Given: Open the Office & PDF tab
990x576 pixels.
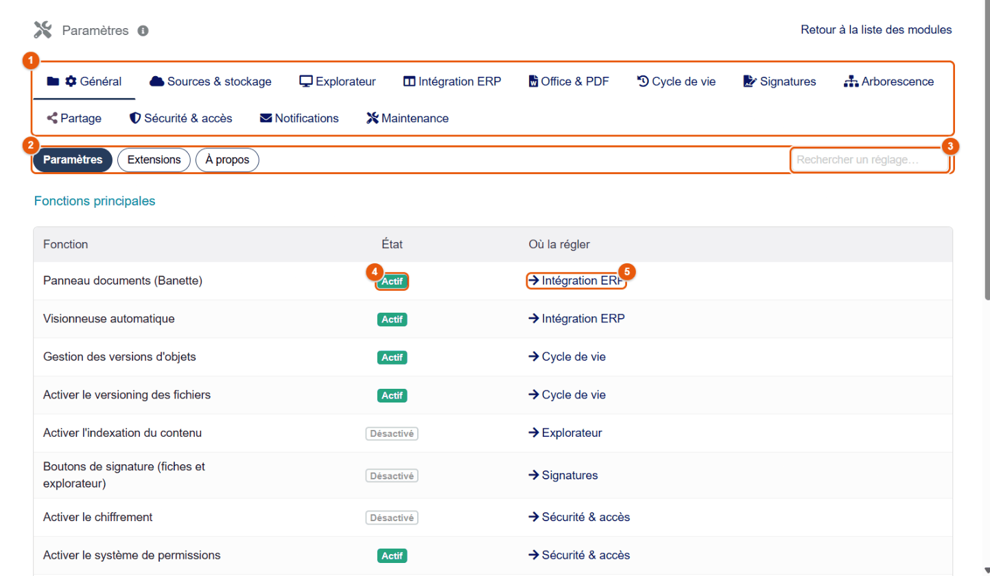Looking at the screenshot, I should click(x=569, y=82).
